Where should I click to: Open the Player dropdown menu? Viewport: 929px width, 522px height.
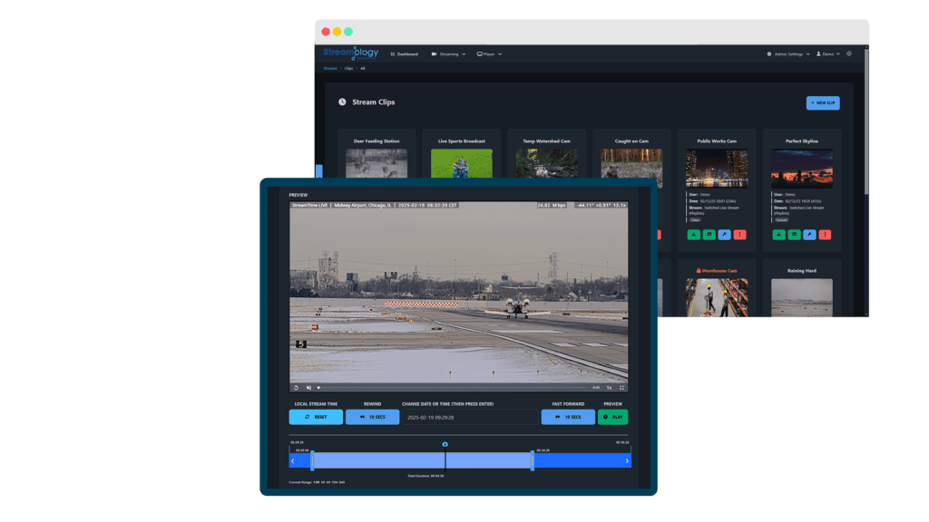click(489, 54)
